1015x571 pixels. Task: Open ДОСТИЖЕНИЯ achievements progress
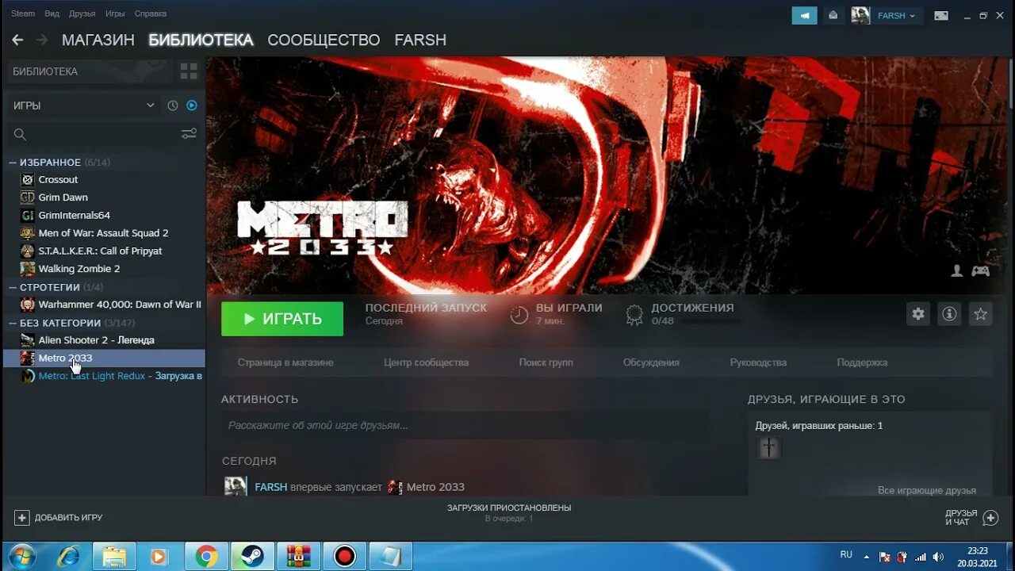click(684, 314)
